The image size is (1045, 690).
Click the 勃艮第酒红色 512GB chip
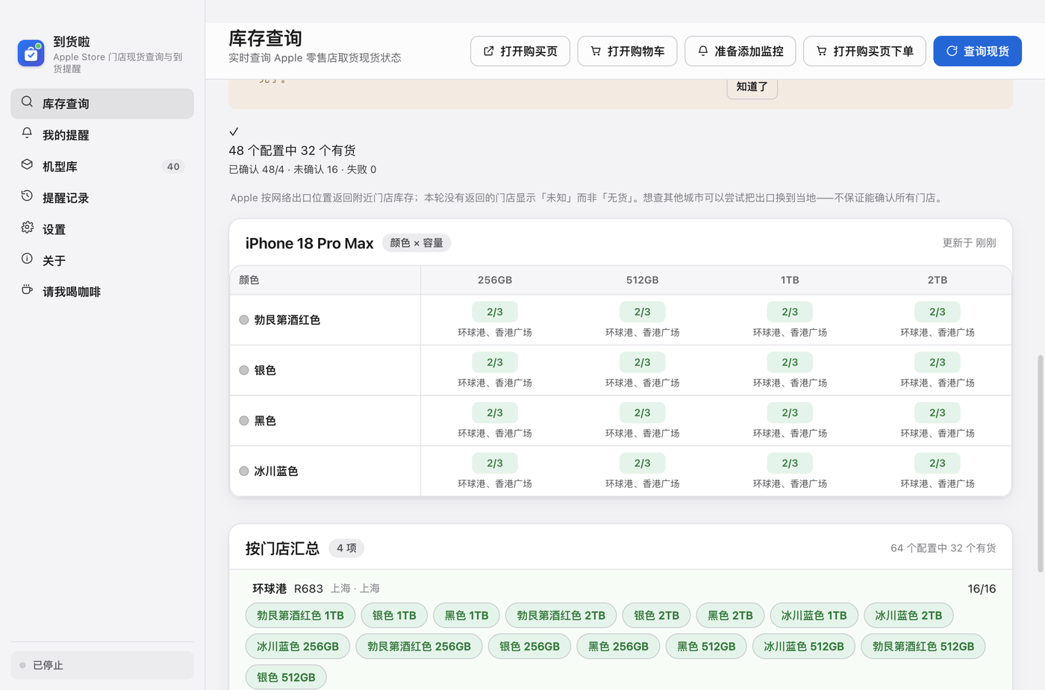tap(923, 647)
